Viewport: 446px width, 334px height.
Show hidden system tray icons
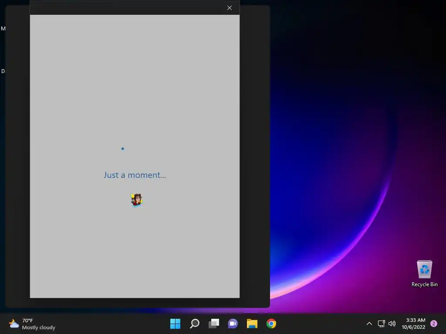pyautogui.click(x=369, y=324)
